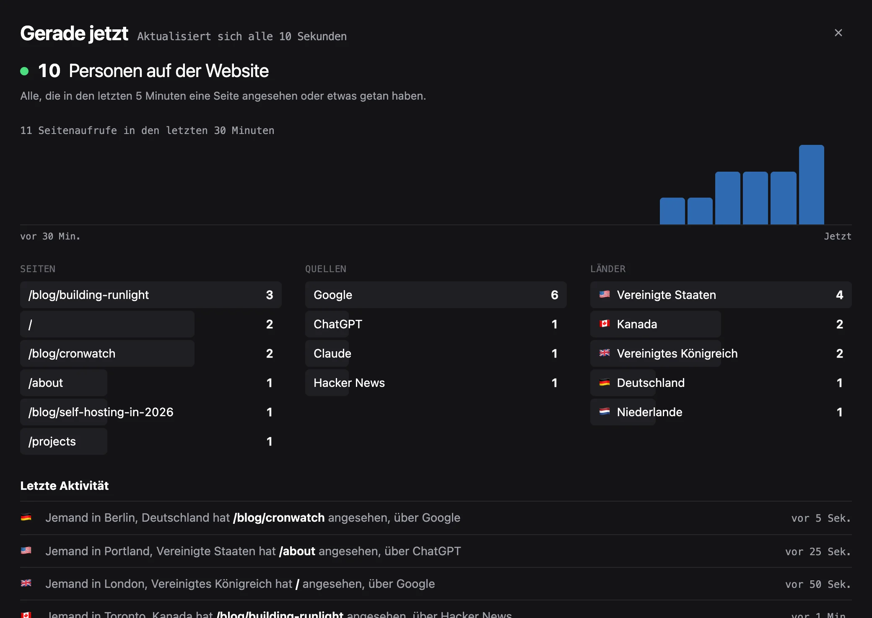872x618 pixels.
Task: Click the 'Letzte Aktivität' heading
Action: (65, 486)
